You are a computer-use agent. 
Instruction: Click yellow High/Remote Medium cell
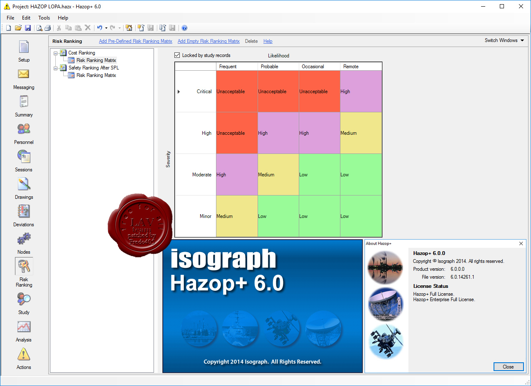pyautogui.click(x=361, y=133)
